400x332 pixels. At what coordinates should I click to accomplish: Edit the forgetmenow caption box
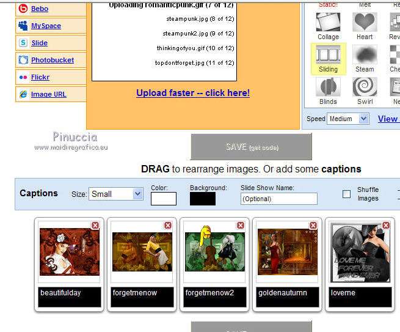(142, 297)
